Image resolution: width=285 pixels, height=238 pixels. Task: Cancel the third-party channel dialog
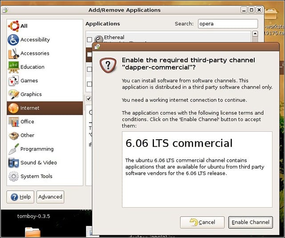[x=202, y=222]
